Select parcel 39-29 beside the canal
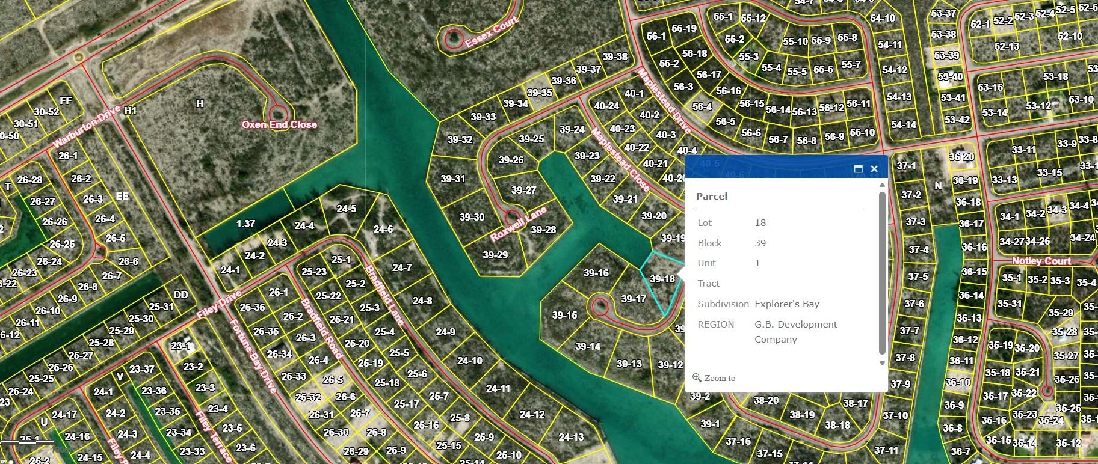This screenshot has height=464, width=1098. [x=495, y=255]
